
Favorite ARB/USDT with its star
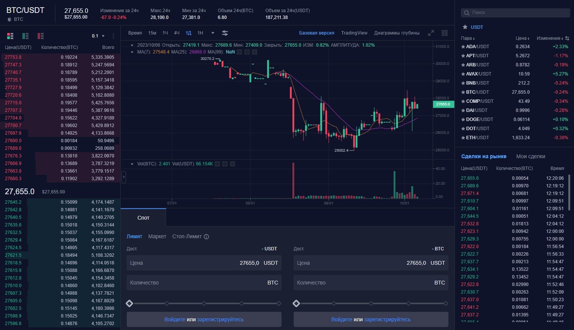(463, 65)
